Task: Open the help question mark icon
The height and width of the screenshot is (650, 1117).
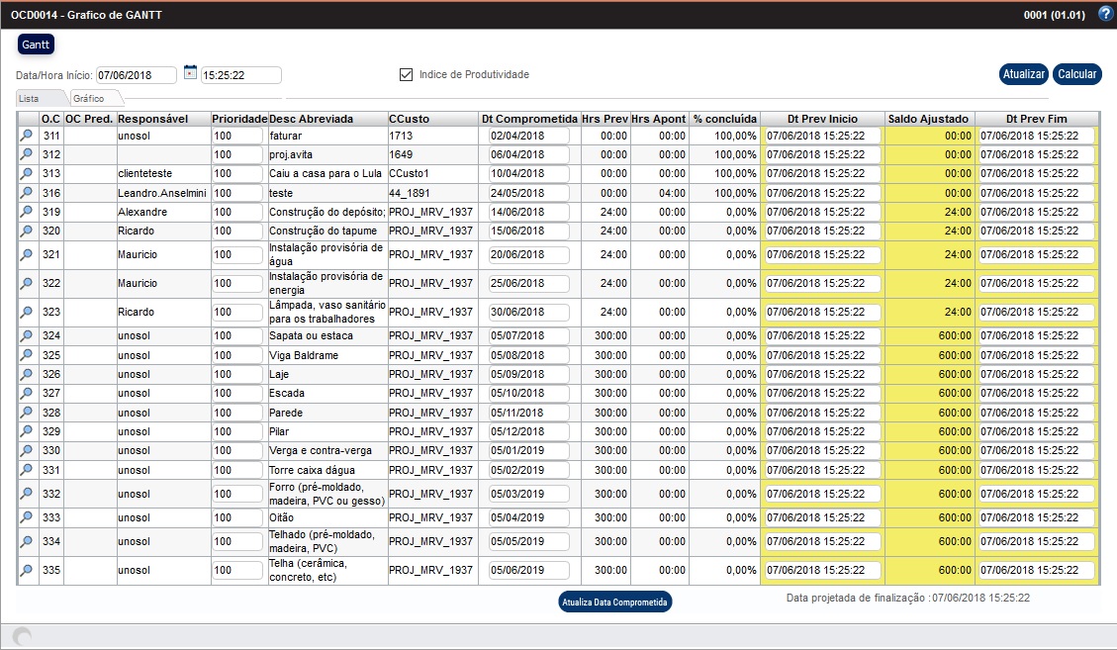Action: [1105, 14]
